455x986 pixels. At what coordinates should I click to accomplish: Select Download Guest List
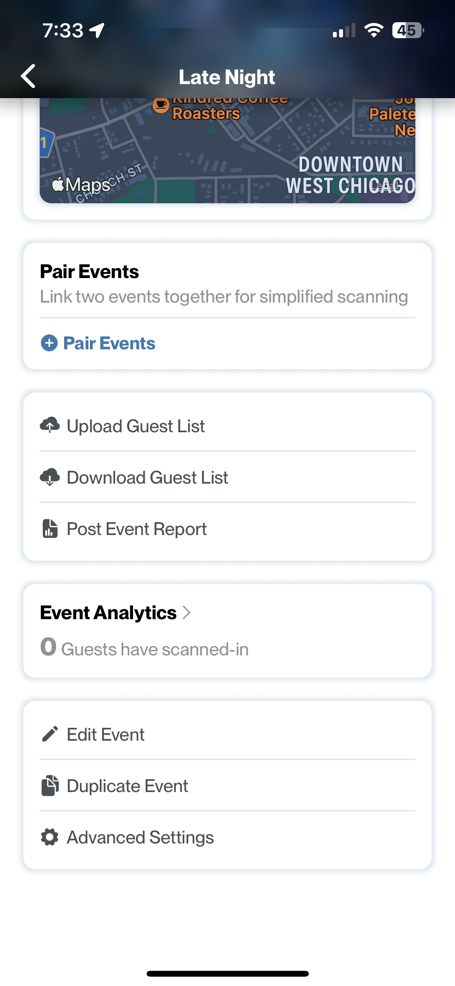(x=227, y=477)
